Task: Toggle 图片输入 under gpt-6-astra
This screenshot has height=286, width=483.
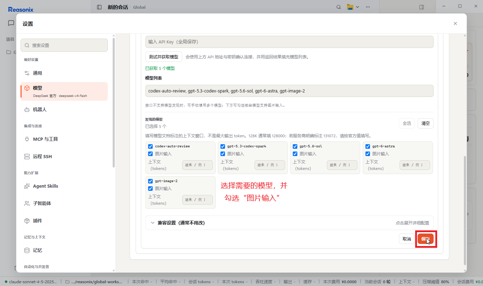Action: [x=368, y=154]
